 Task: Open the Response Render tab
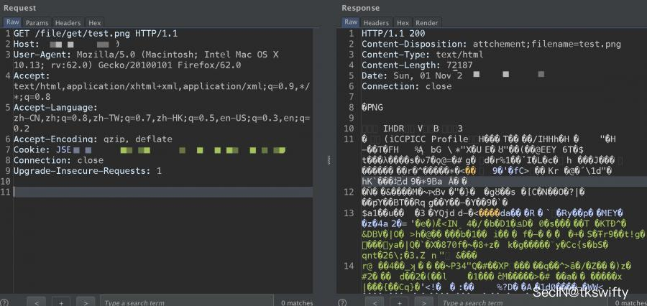coord(426,23)
